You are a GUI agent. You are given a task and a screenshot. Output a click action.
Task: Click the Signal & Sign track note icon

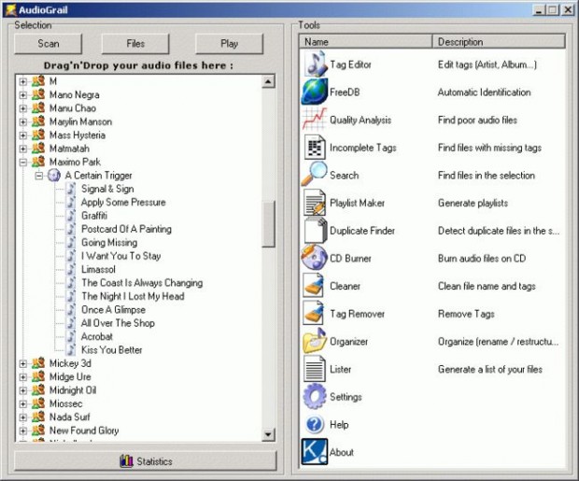click(x=71, y=189)
